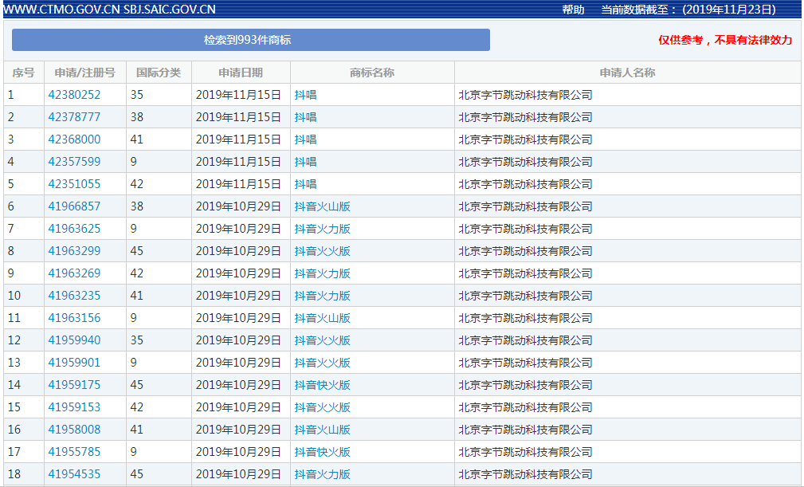This screenshot has width=804, height=487.
Task: Click the 国际分类 column header
Action: click(x=159, y=73)
